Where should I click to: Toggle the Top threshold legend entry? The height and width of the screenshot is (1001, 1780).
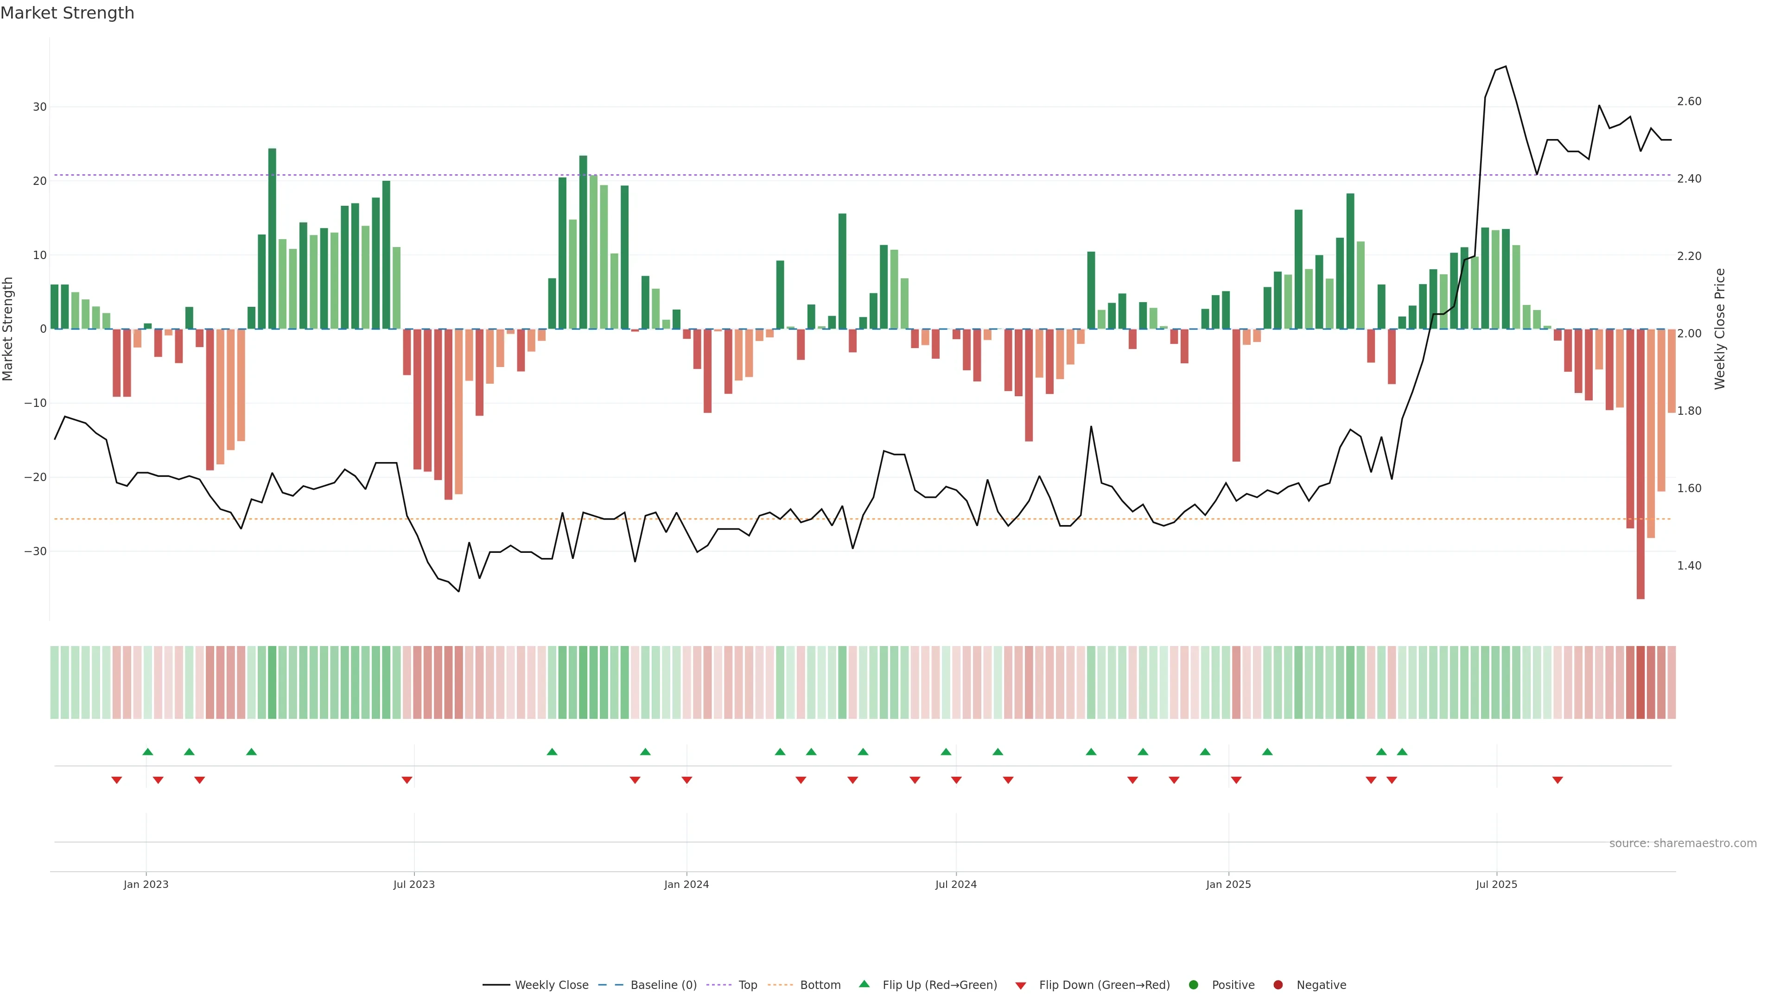pos(747,985)
